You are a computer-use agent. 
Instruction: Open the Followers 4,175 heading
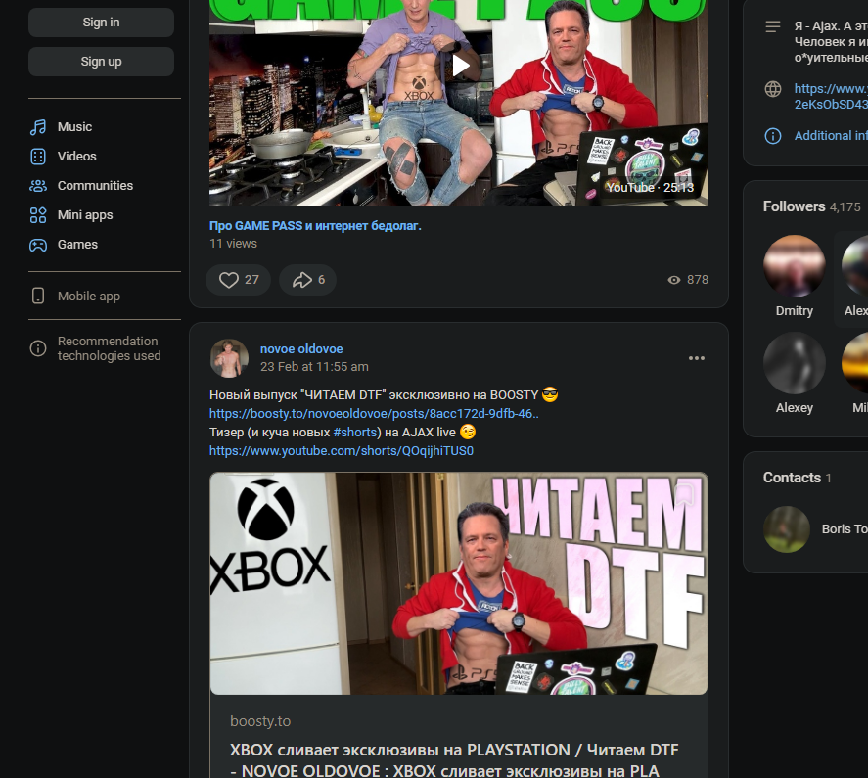(x=811, y=206)
